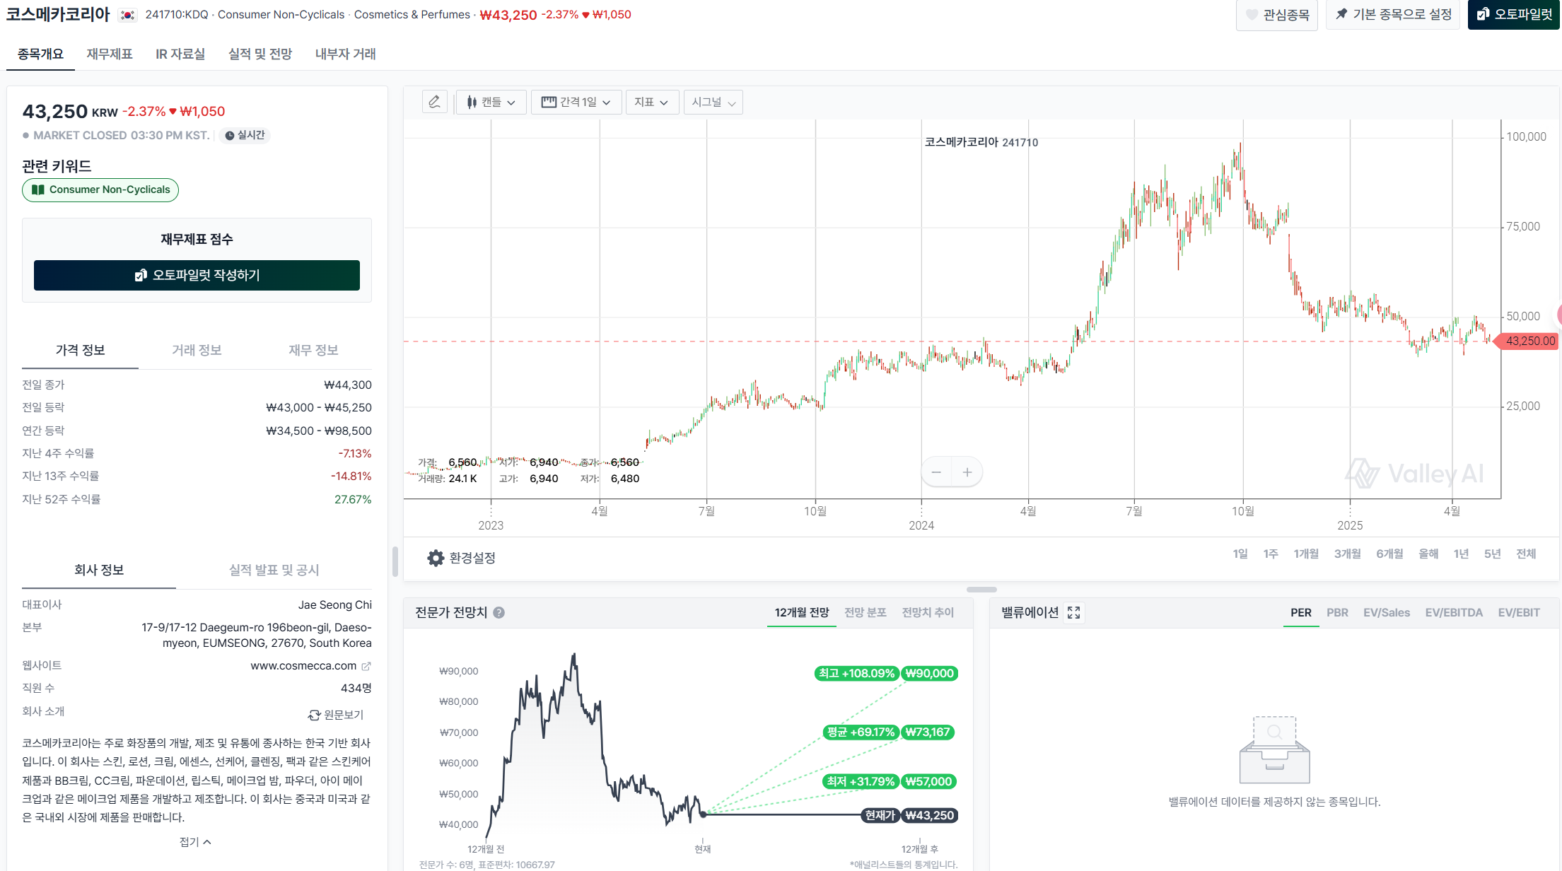Click the 오토파일럿 작성하기 button
Viewport: 1562px width, 871px height.
[197, 275]
